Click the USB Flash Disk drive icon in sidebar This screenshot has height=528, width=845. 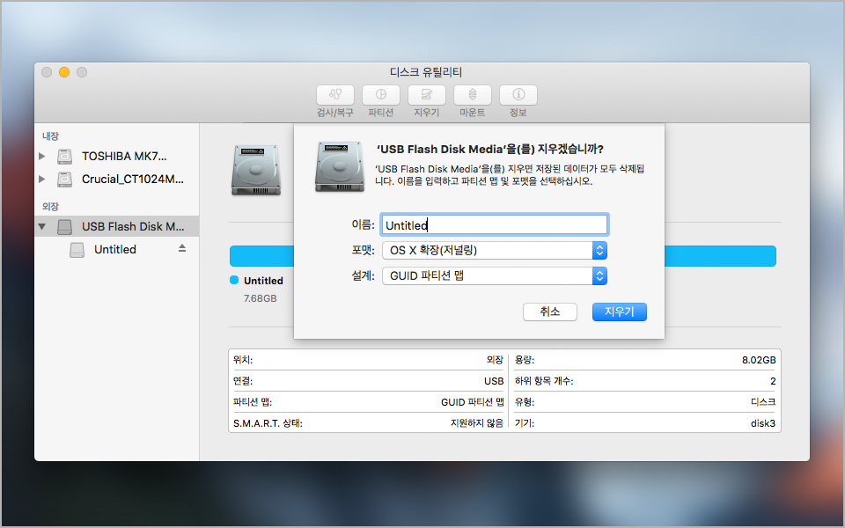coord(64,227)
